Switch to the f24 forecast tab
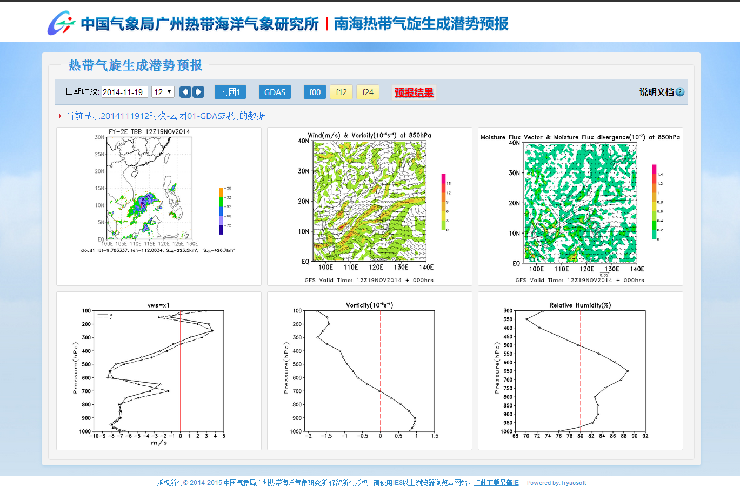Screen dimensions: 740x500 tap(368, 92)
